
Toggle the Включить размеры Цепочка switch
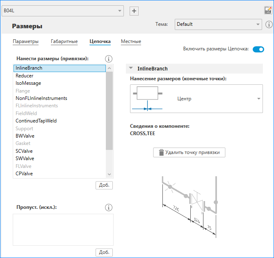tap(258, 50)
